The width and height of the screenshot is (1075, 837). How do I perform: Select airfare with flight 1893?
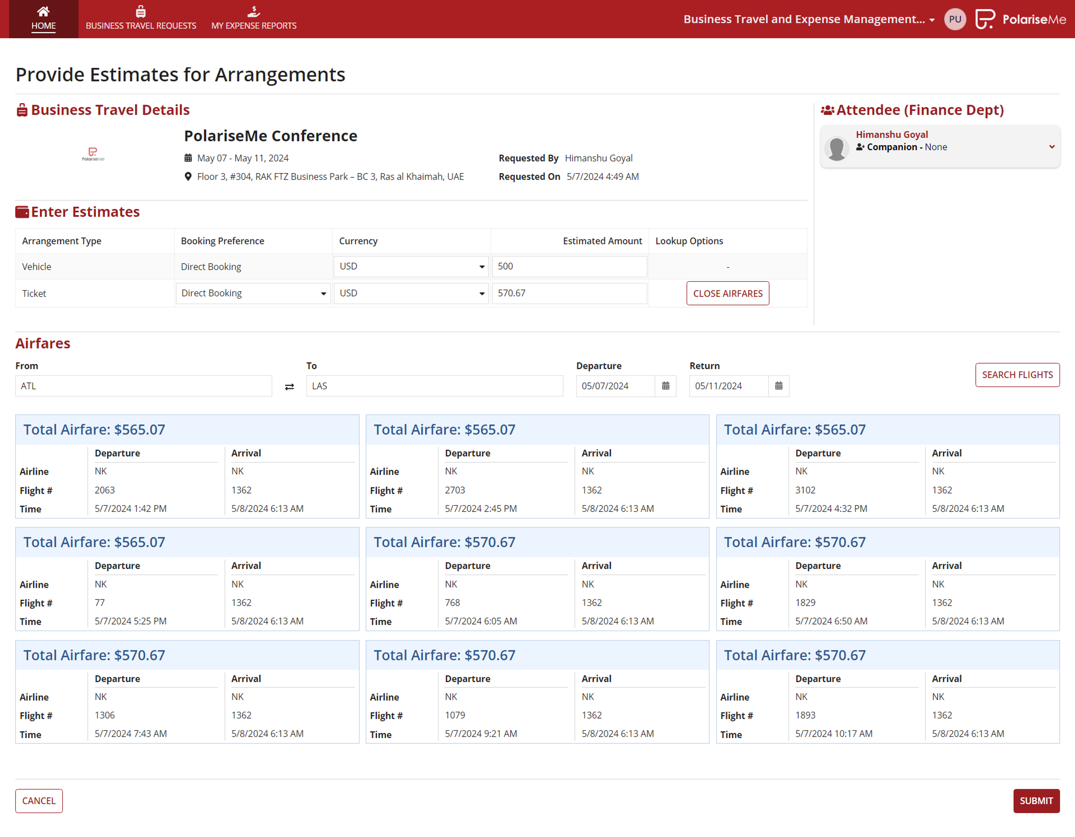887,692
